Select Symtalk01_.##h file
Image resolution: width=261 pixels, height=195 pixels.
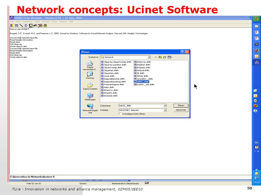coord(143,79)
